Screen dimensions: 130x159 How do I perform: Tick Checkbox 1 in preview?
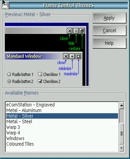pyautogui.click(x=49, y=75)
